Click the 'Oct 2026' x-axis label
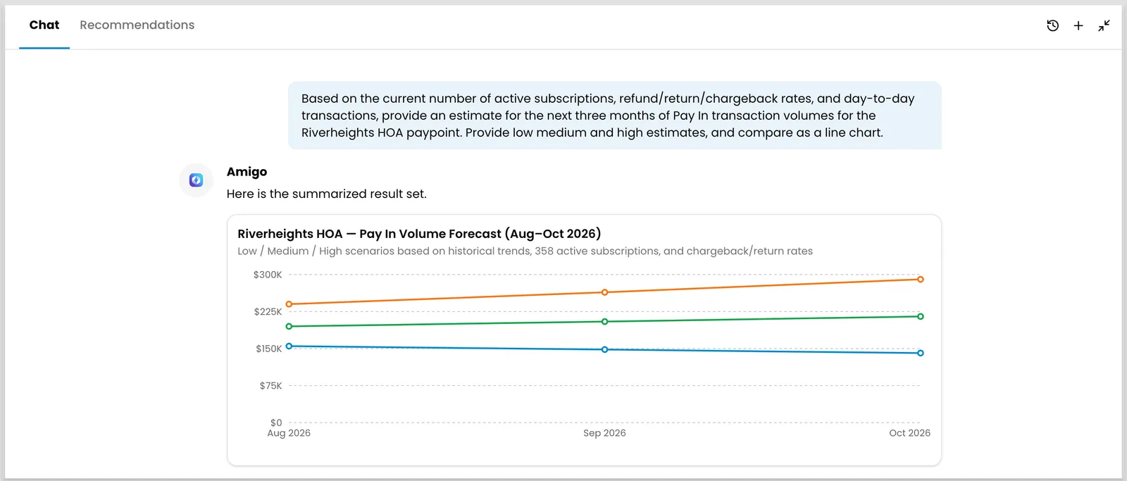 tap(909, 433)
